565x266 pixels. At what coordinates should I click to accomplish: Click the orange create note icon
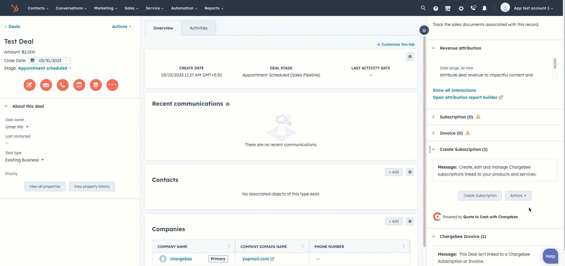tap(30, 85)
